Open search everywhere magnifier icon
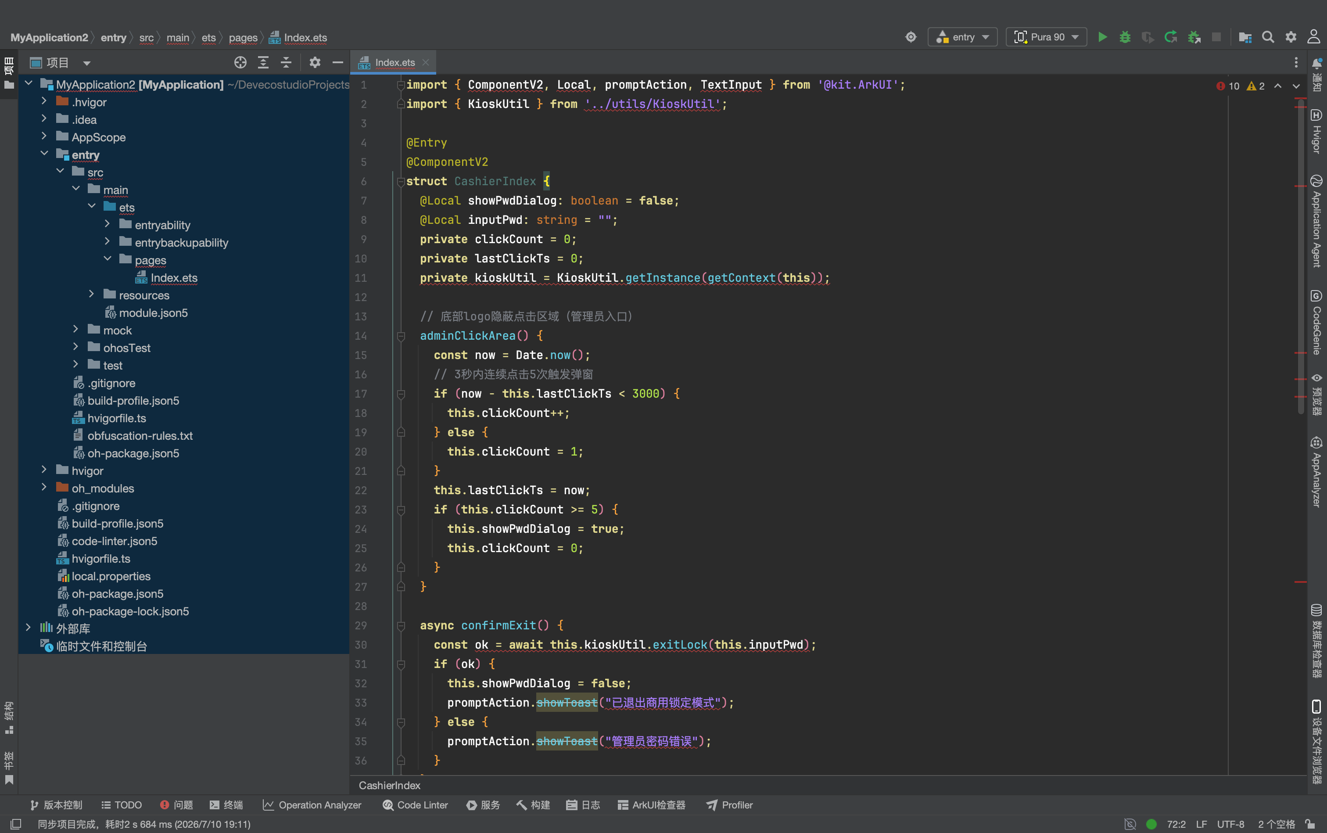 click(x=1267, y=37)
